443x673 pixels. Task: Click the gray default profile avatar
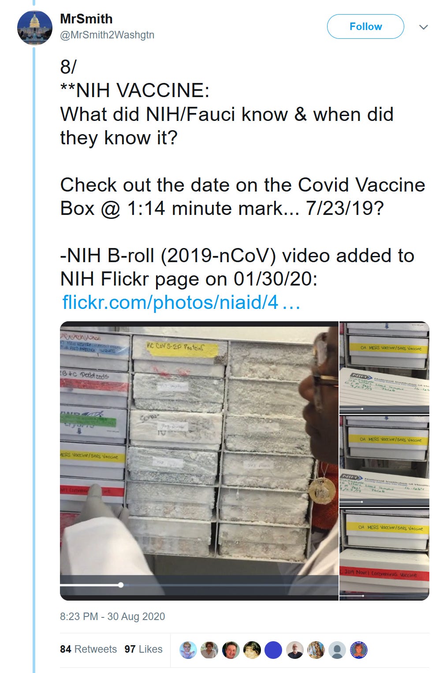tap(337, 650)
